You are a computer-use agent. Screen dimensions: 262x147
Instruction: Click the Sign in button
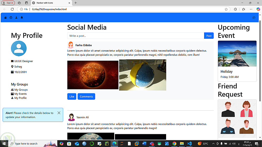[x=8, y=3]
